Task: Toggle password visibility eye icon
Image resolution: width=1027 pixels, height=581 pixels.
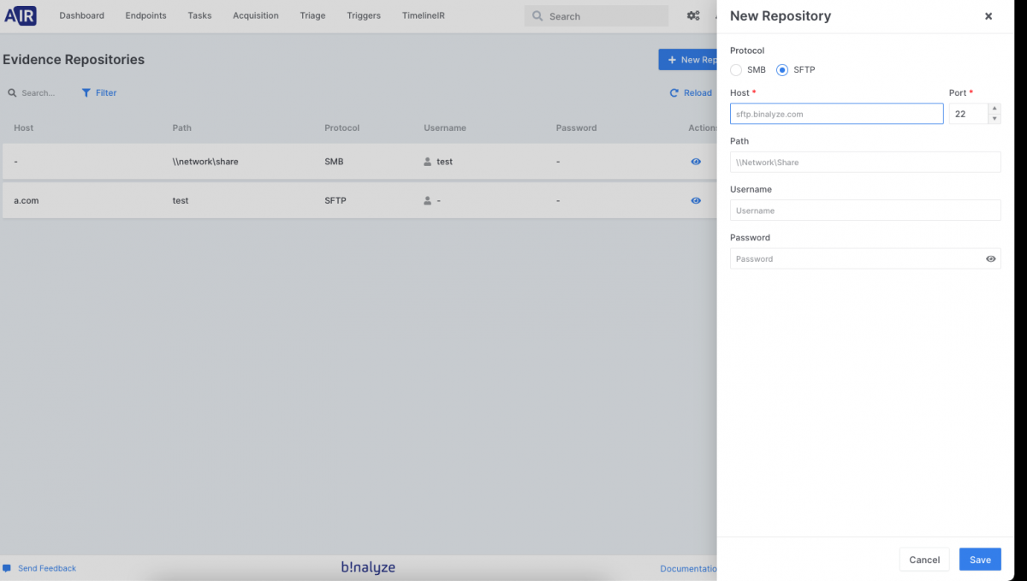Action: 991,258
